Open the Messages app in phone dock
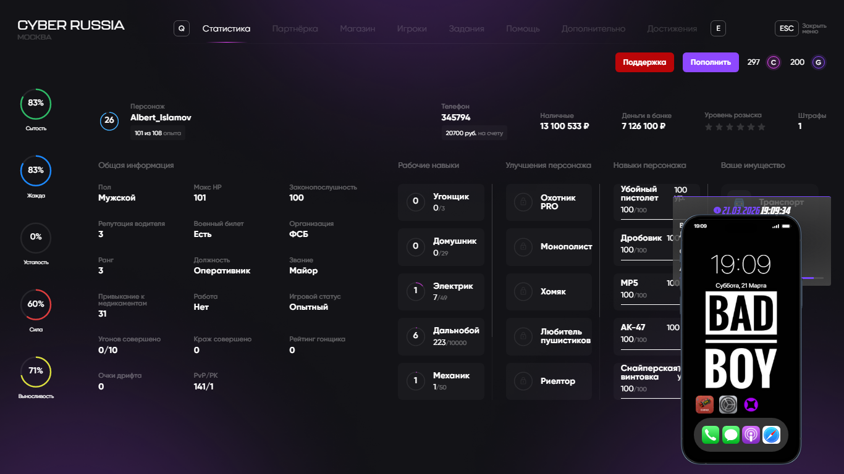The height and width of the screenshot is (474, 844). 731,435
